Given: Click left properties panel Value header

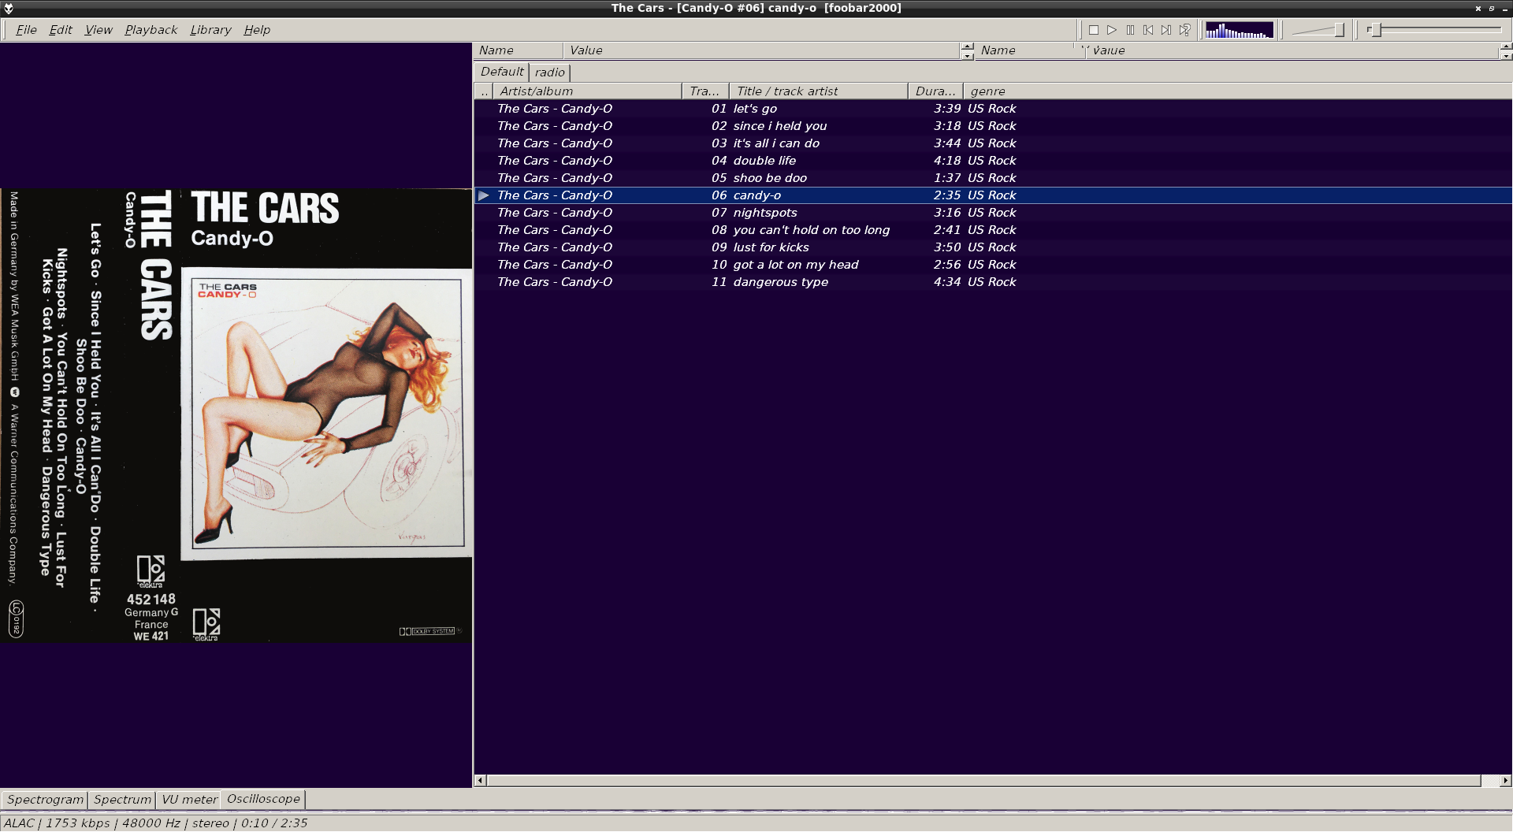Looking at the screenshot, I should tap(762, 50).
